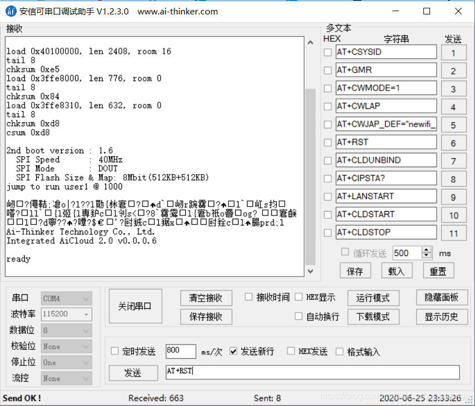Tick the HEX checkbox for AT+CIPSTA?
Screen dimensions: 475x406
click(327, 179)
